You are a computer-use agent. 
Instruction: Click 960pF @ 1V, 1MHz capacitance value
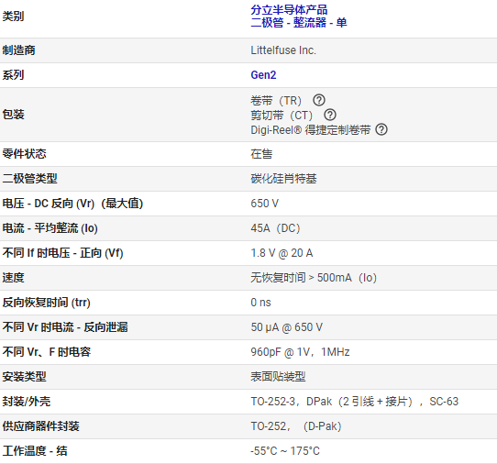pos(300,352)
